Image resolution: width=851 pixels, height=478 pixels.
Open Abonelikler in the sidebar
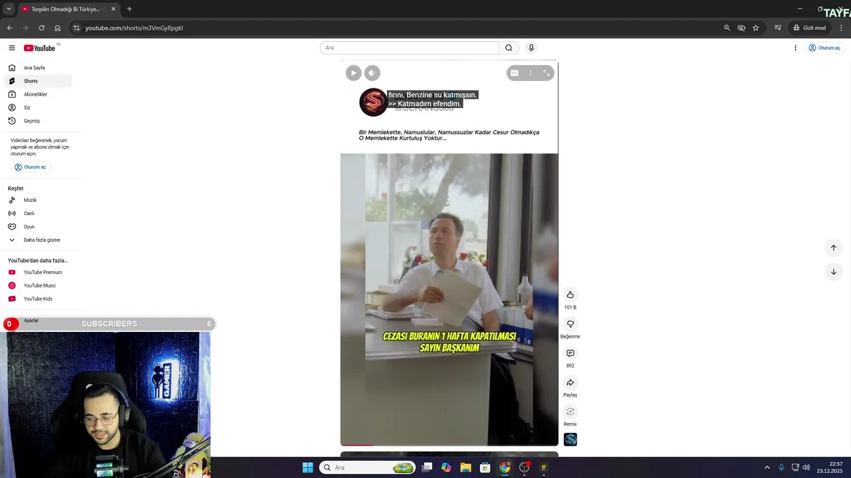click(38, 94)
